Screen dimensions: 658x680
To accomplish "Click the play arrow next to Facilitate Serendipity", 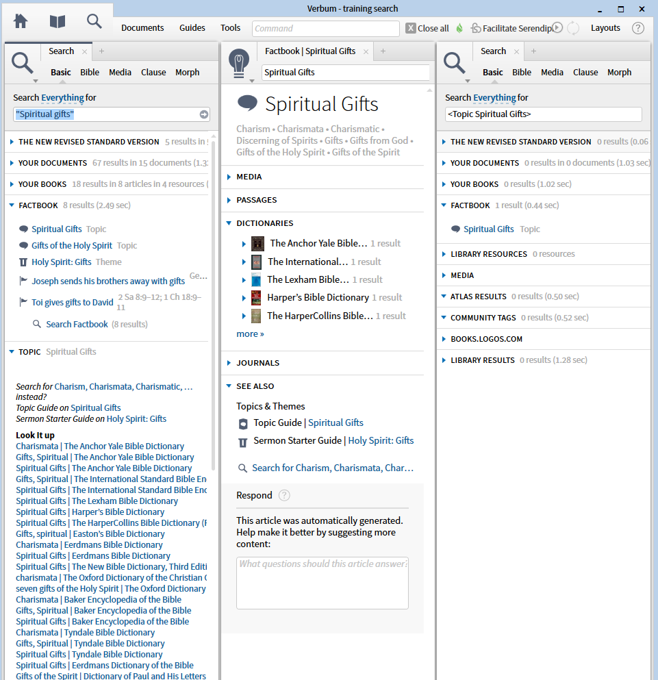I will coord(557,28).
